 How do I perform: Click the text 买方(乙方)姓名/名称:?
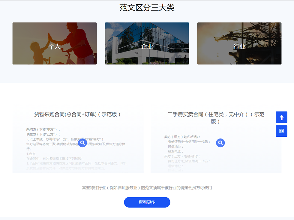pyautogui.click(x=182, y=156)
